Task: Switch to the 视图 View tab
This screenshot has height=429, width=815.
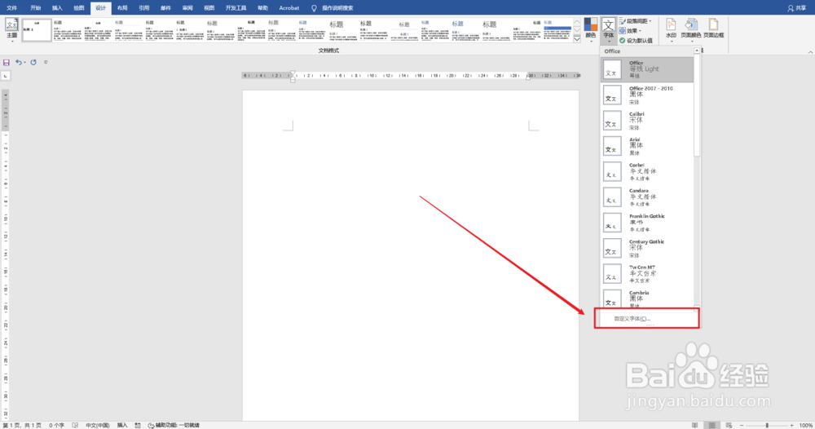Action: [209, 8]
